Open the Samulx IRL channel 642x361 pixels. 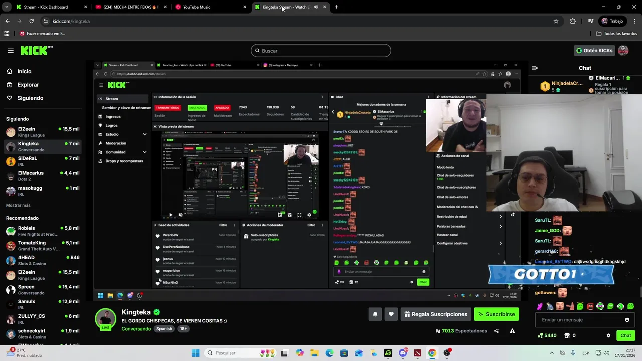click(x=42, y=304)
